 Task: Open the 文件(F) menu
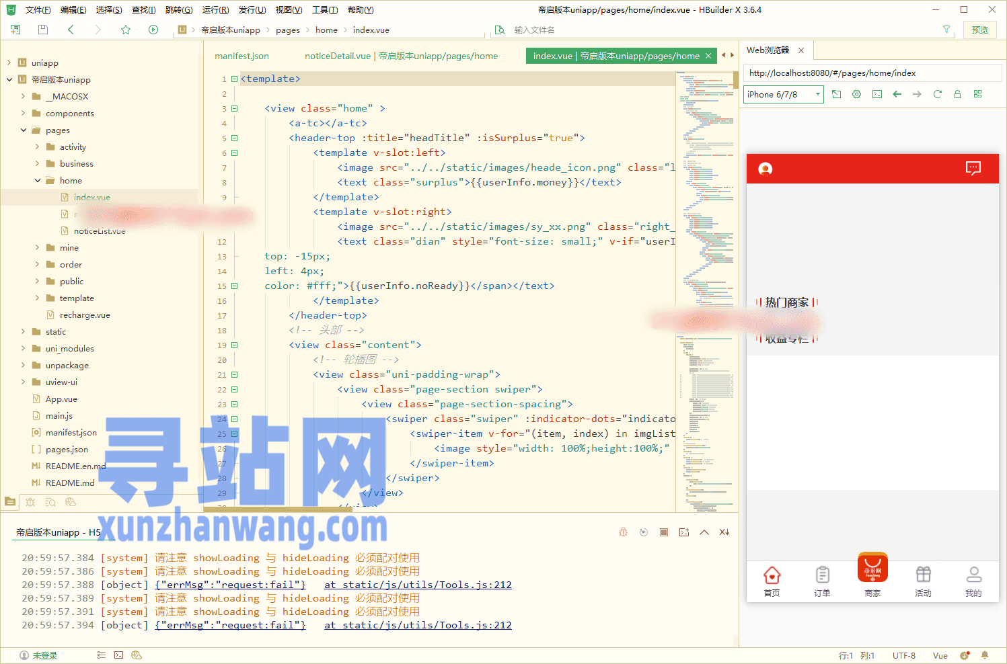(38, 10)
